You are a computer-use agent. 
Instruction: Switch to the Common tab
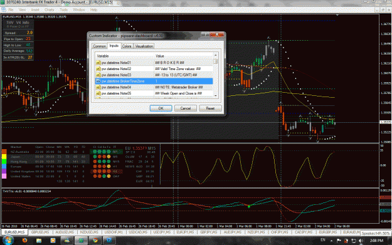pos(99,46)
